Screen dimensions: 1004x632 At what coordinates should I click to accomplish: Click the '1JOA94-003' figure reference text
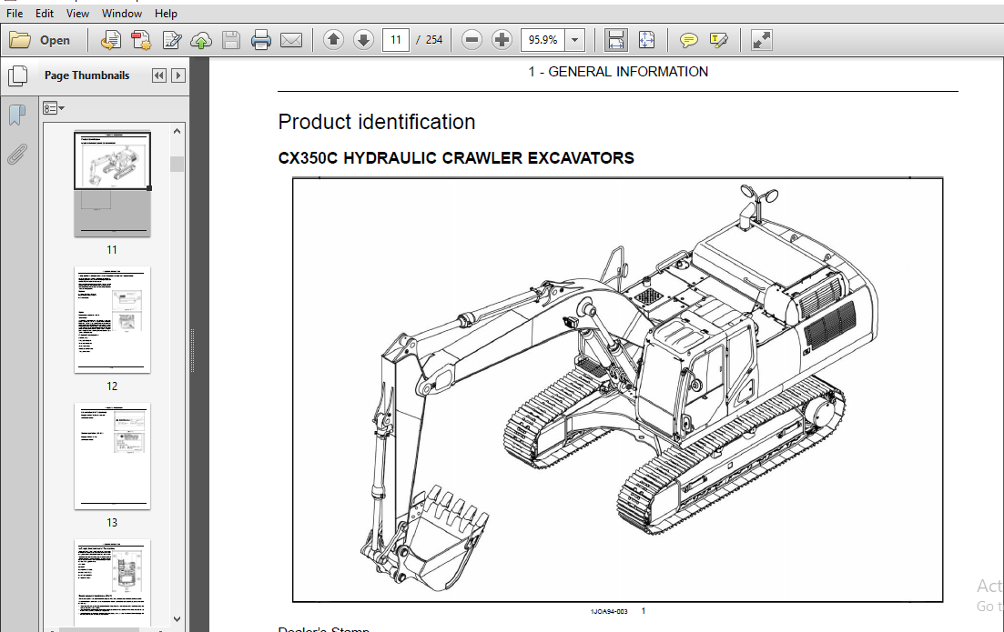[x=608, y=611]
